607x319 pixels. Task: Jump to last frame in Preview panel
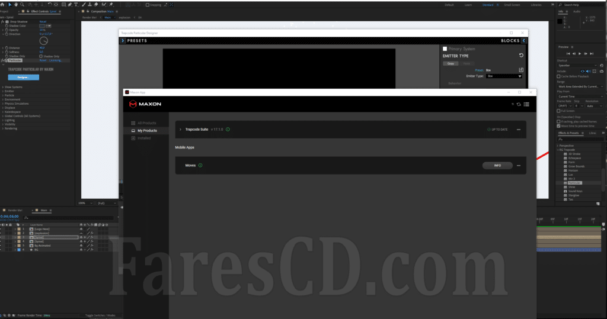click(x=592, y=54)
